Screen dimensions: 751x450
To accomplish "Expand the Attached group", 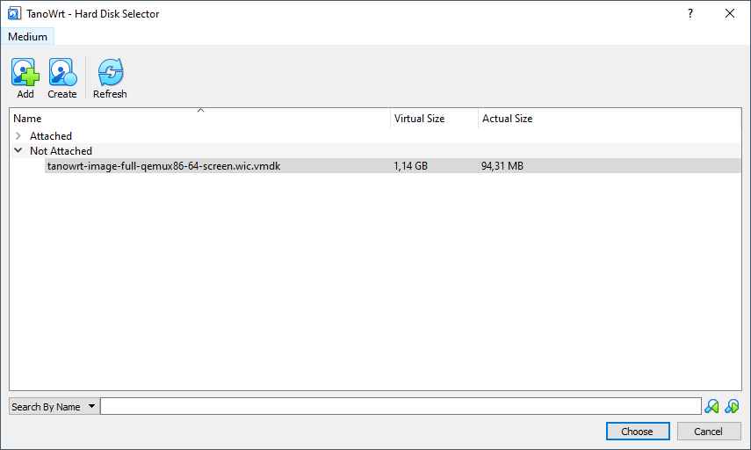I will pyautogui.click(x=18, y=136).
